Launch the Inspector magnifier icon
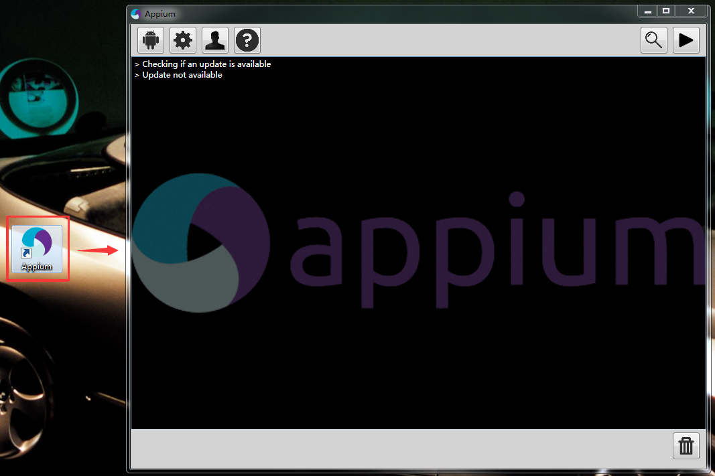 [x=654, y=40]
